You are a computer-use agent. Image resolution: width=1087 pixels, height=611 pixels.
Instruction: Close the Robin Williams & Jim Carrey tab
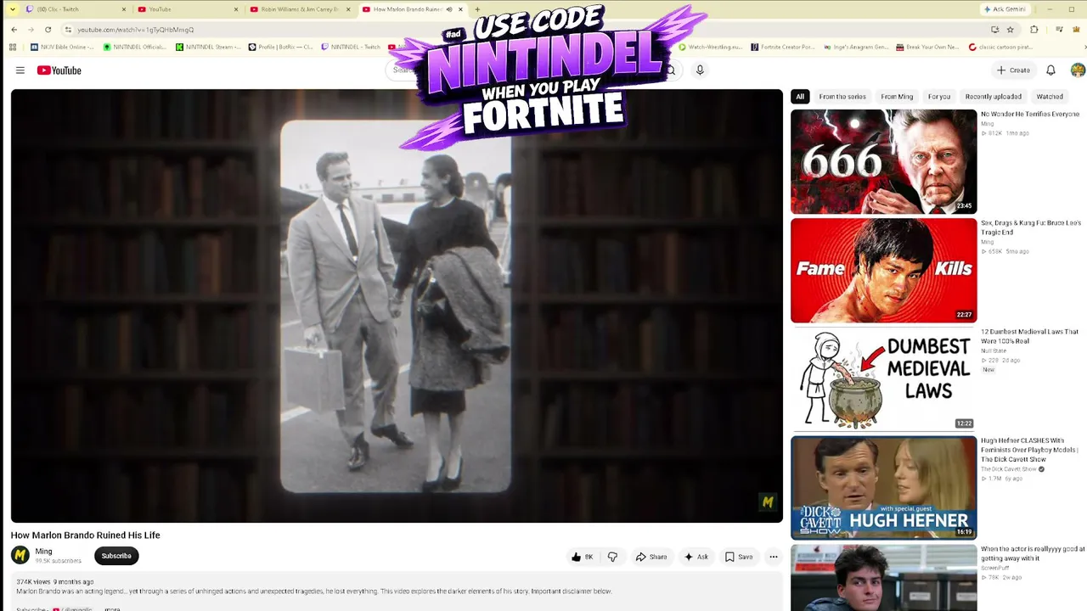(348, 9)
